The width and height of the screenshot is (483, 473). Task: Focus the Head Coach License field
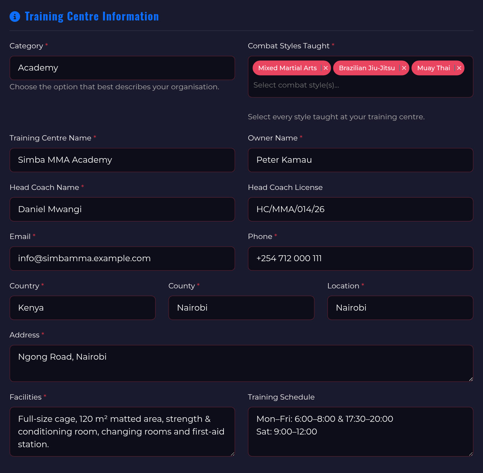pos(360,209)
